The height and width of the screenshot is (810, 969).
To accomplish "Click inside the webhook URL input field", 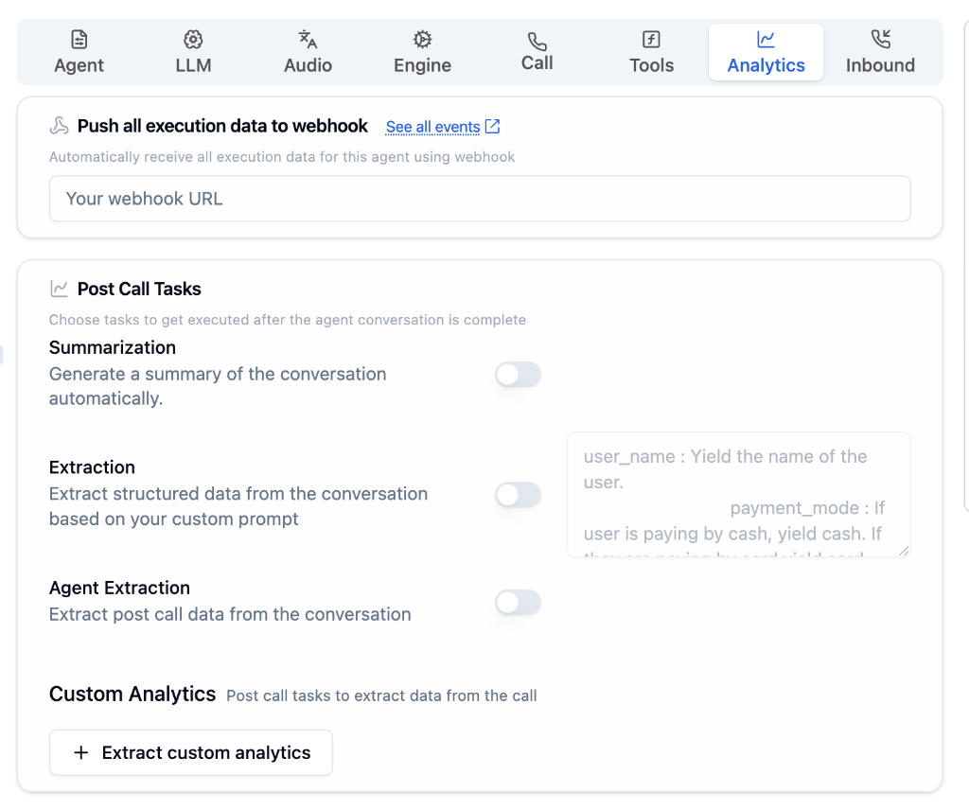I will [479, 199].
